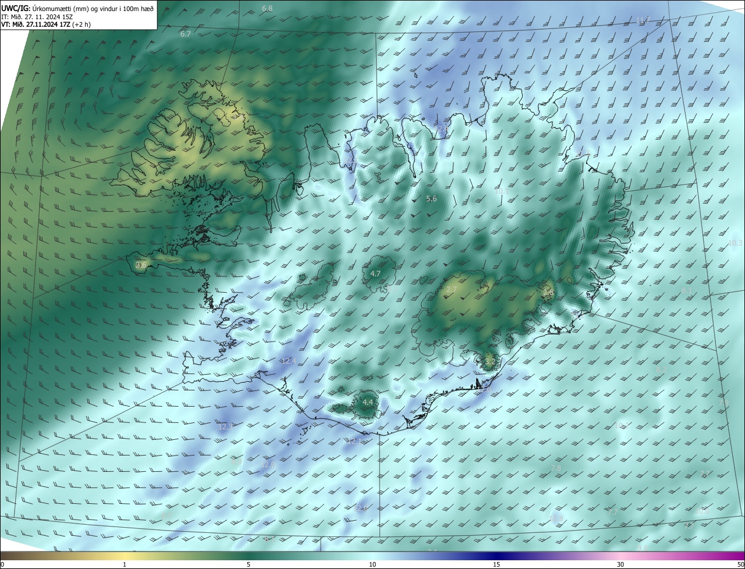Screen dimensions: 745x569
Task: Click the 5 tick on the color scale
Action: click(249, 564)
